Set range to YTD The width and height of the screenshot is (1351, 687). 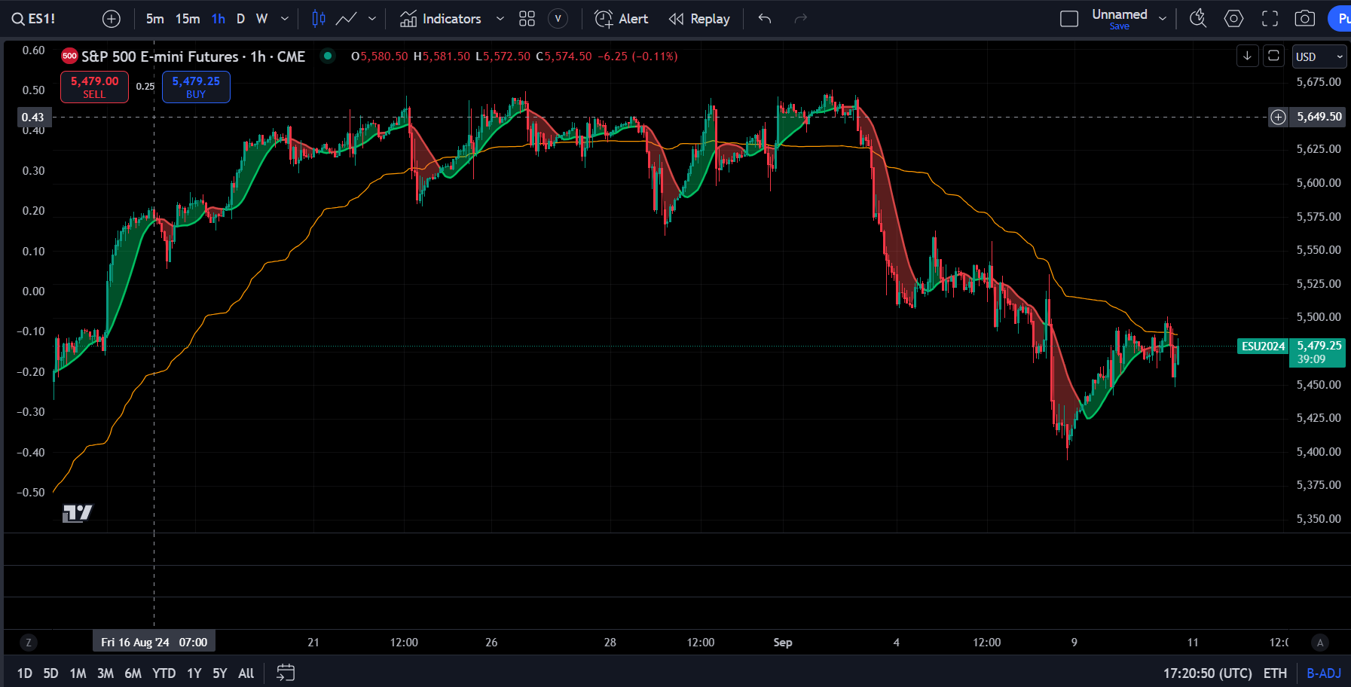(x=164, y=673)
